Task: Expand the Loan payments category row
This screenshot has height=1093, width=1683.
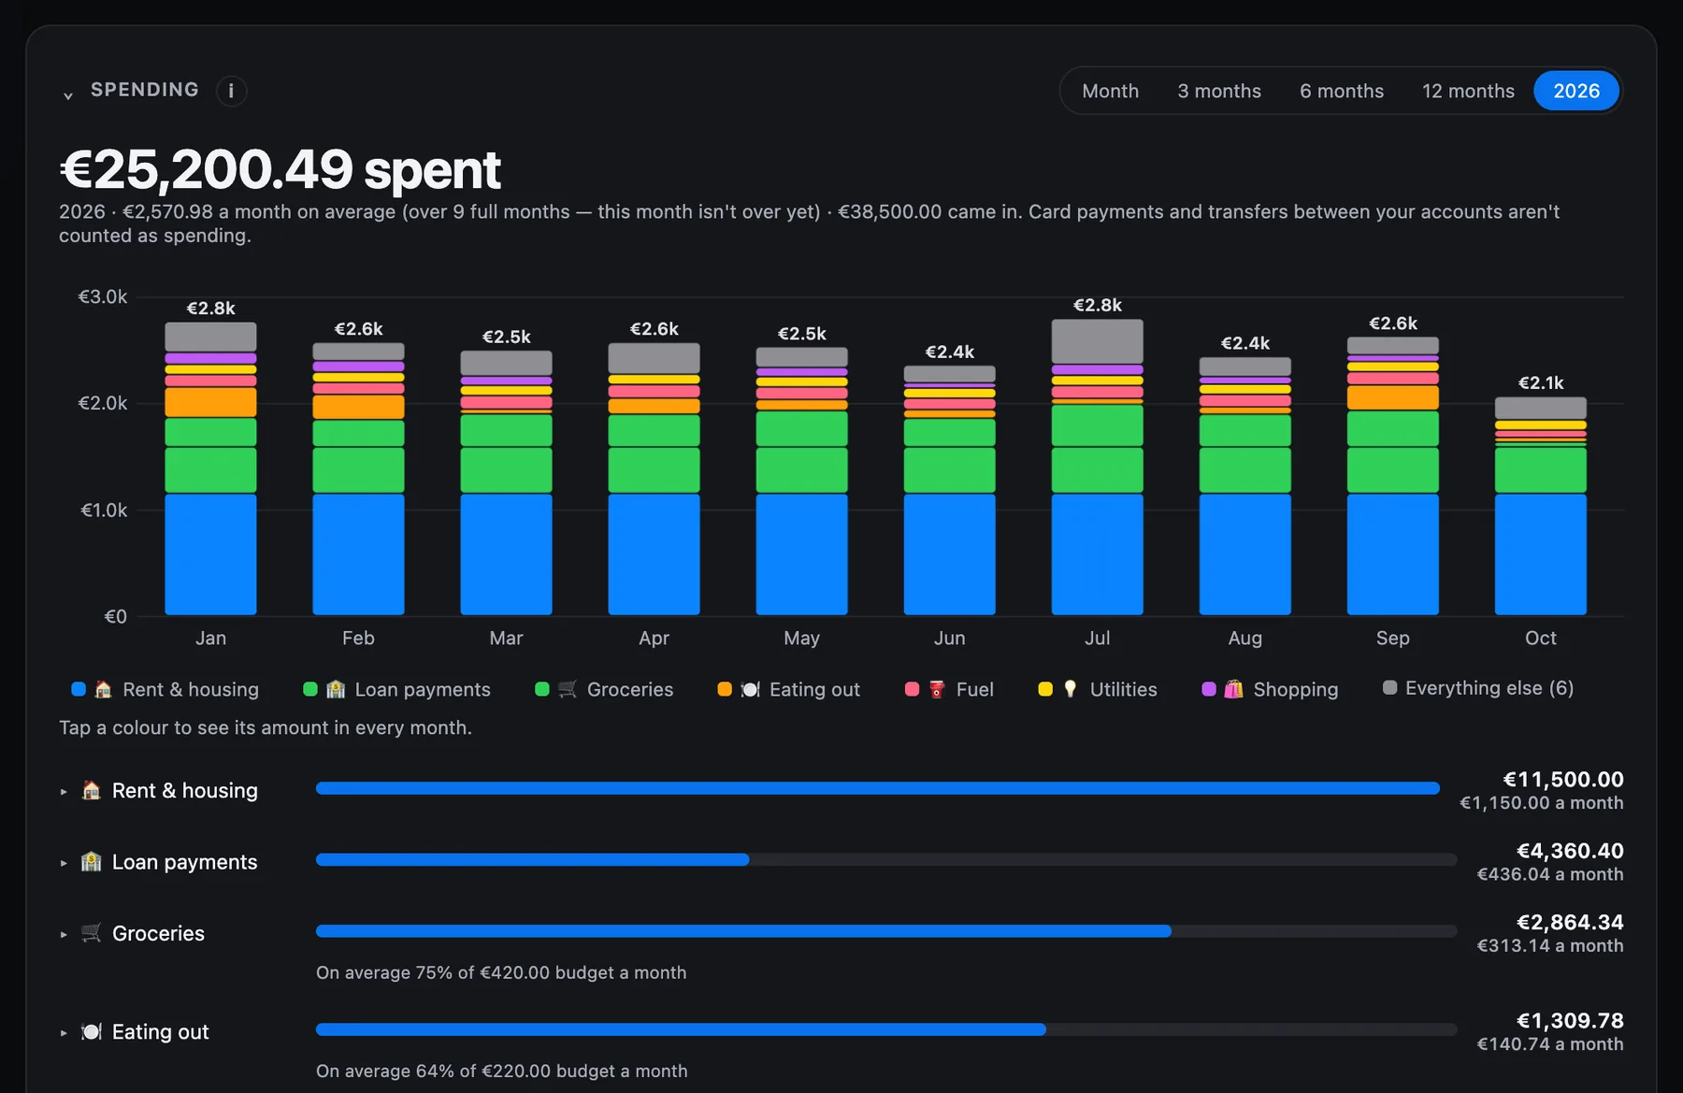Action: tap(64, 863)
